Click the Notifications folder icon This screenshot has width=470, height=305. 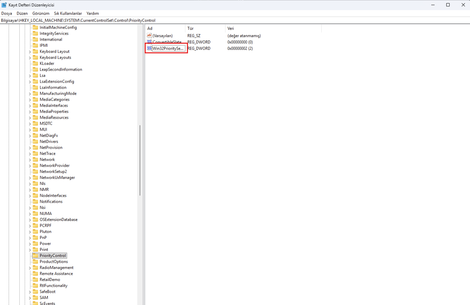coord(35,202)
